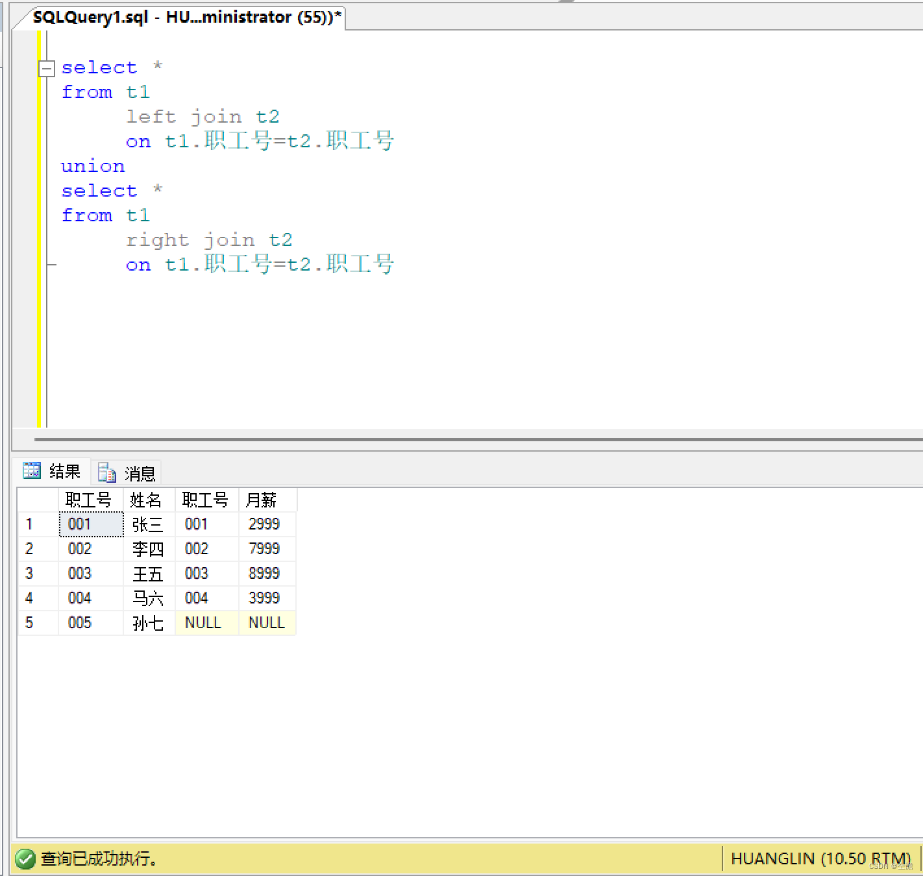Click the name cell 孙七
Viewport: 923px width, 876px height.
coord(149,623)
